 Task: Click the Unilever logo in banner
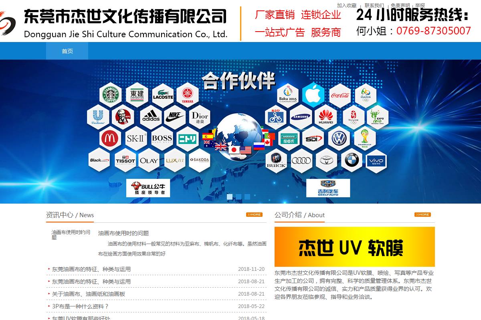click(x=98, y=116)
